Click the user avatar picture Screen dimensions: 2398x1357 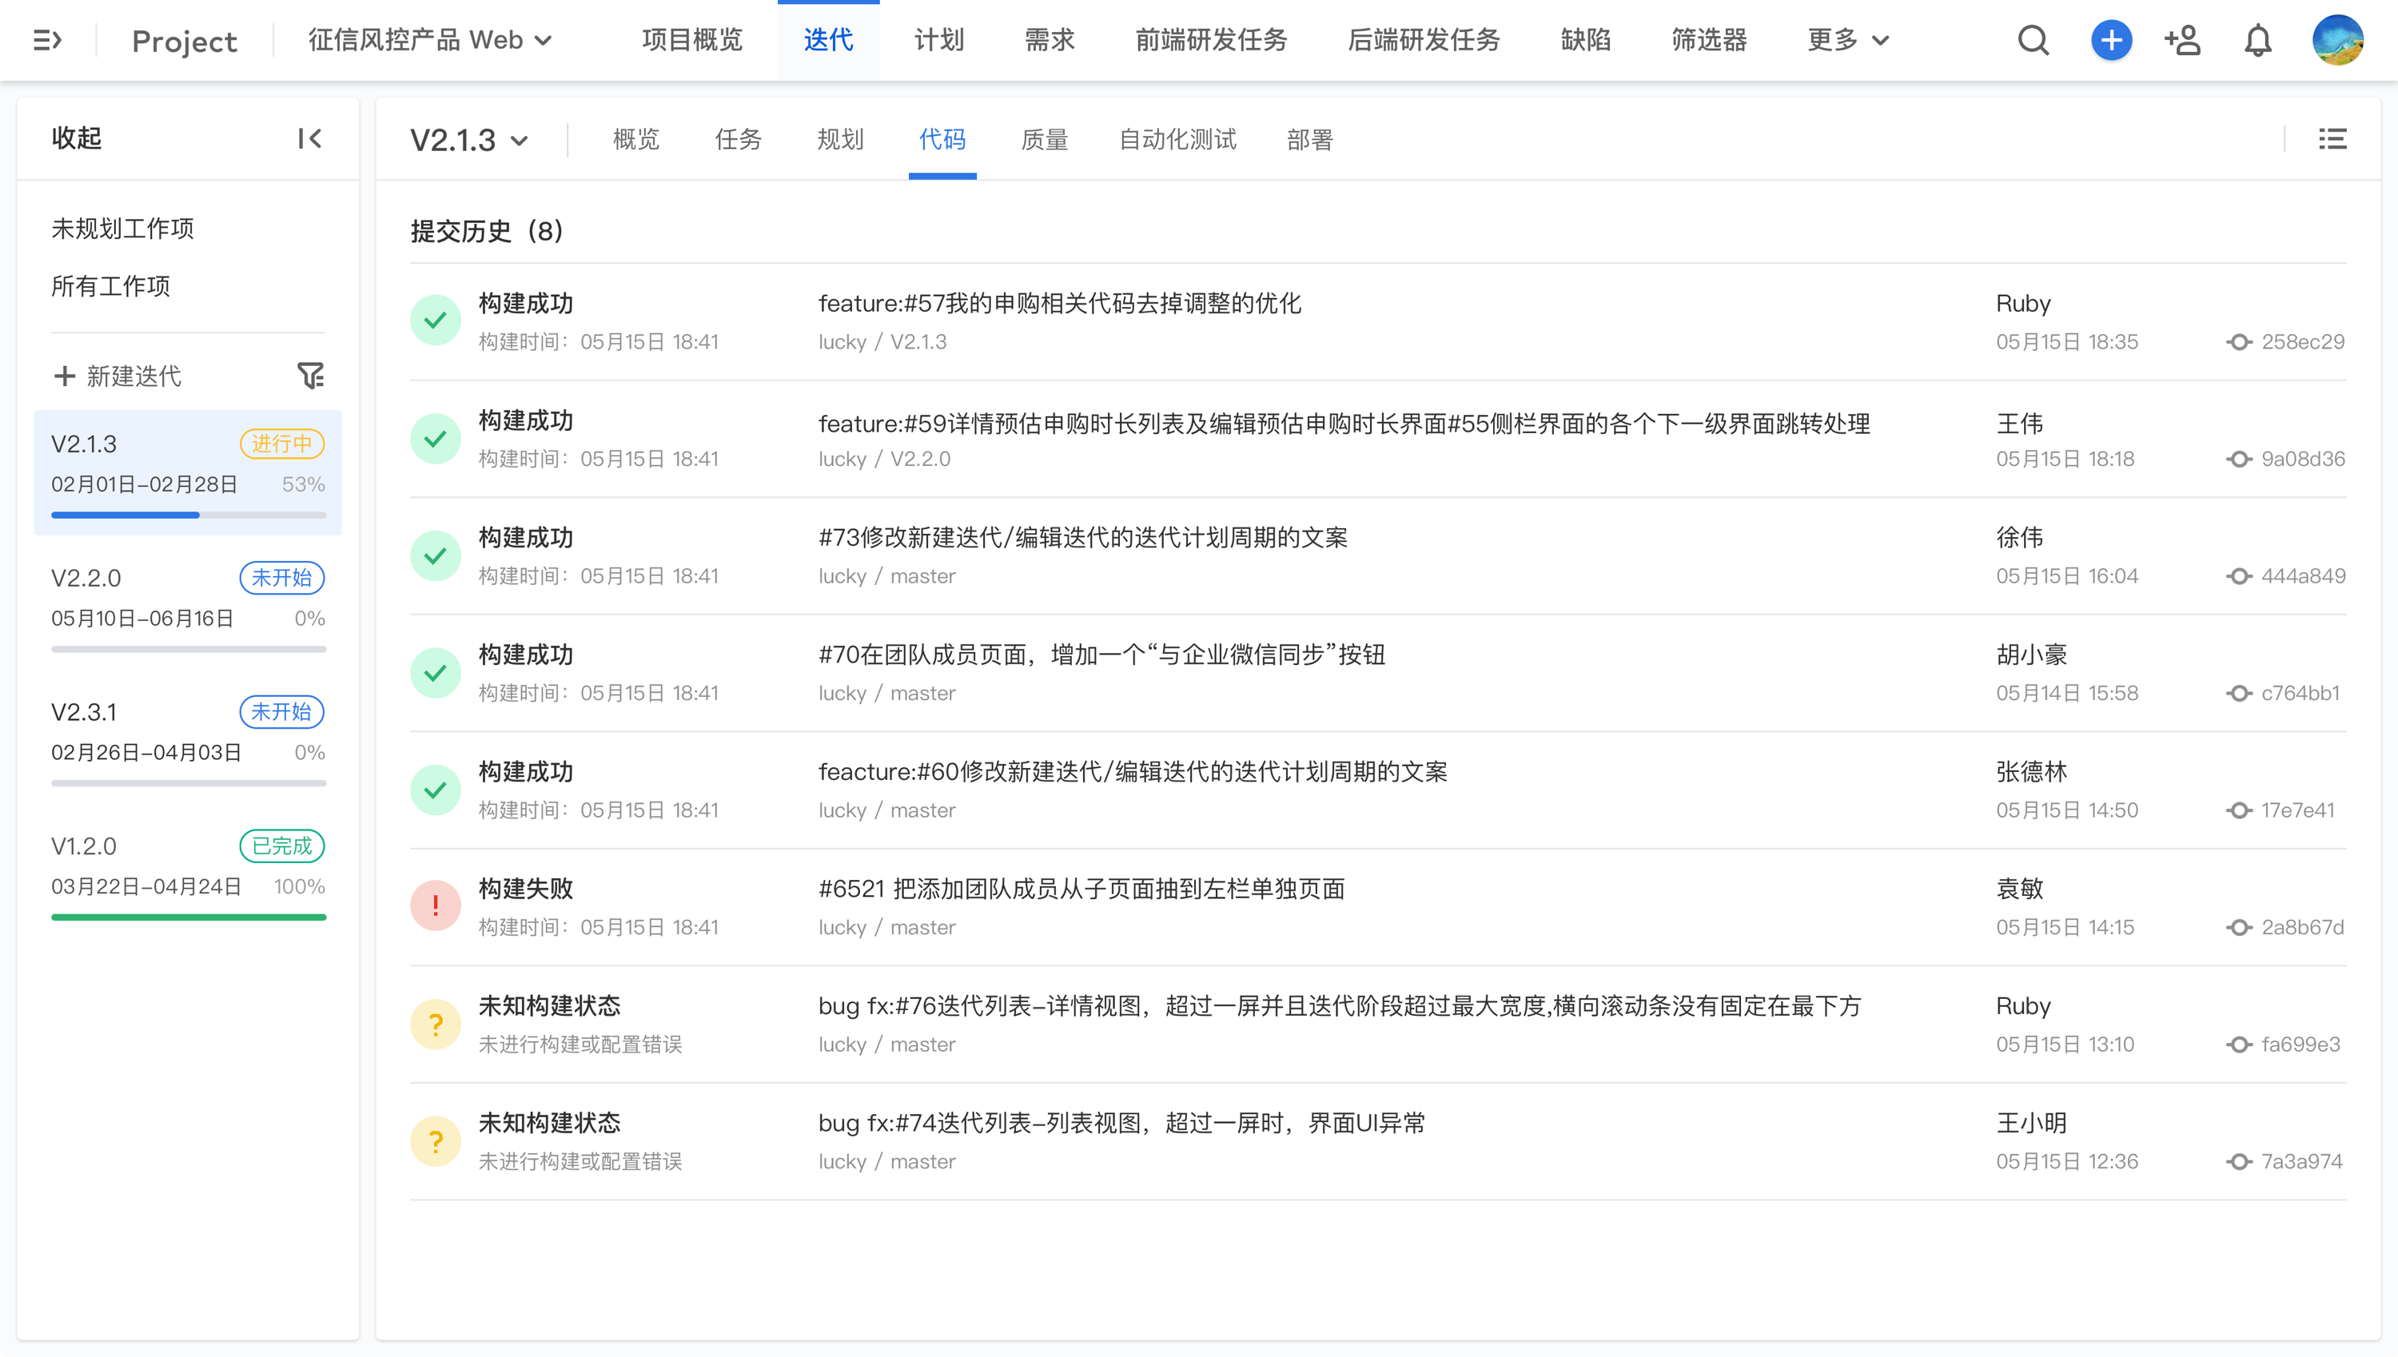[2337, 40]
